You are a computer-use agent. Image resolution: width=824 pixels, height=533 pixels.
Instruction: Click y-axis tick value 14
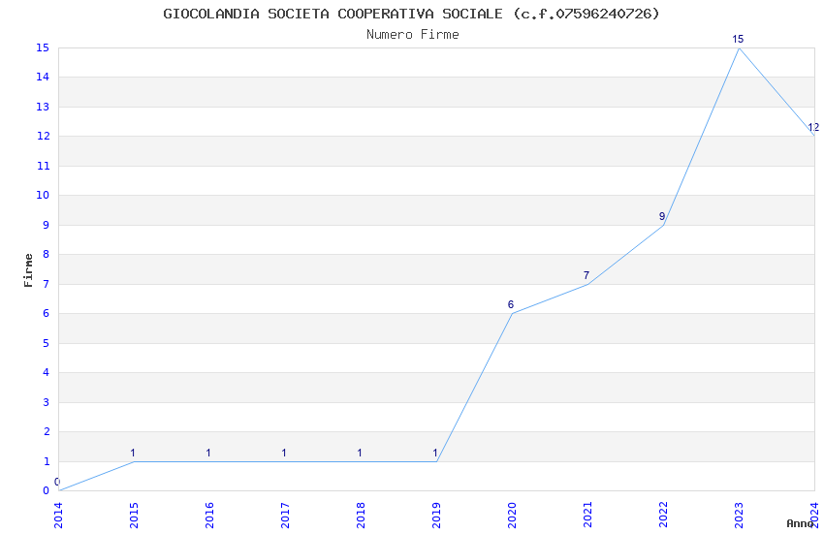click(x=43, y=78)
